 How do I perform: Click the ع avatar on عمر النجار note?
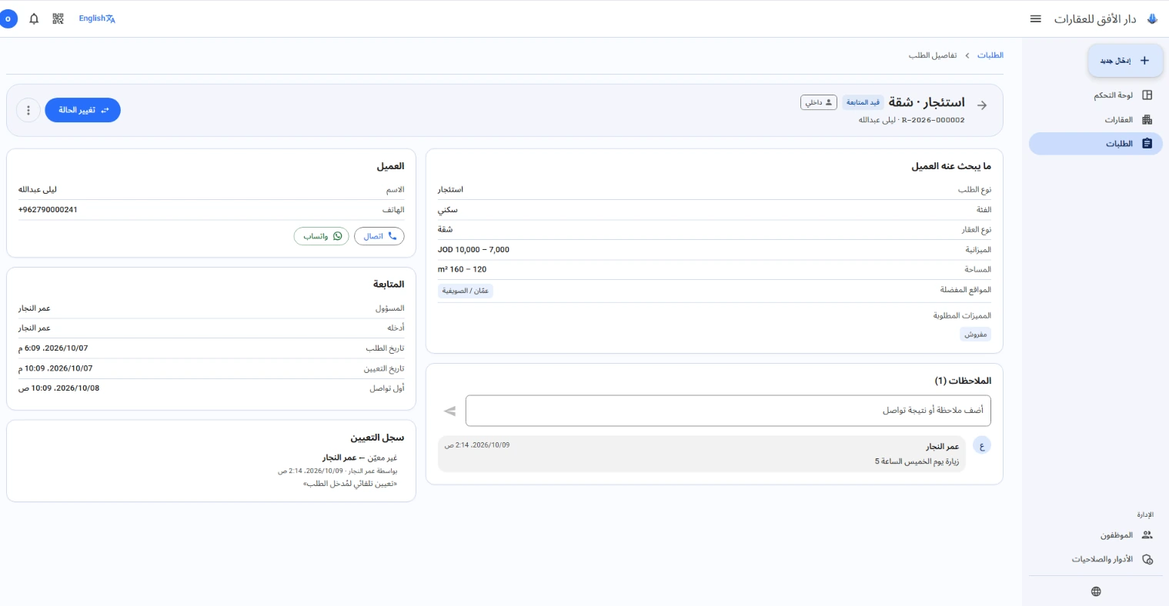click(x=982, y=446)
